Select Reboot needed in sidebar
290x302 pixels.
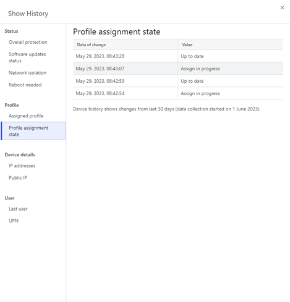click(25, 85)
